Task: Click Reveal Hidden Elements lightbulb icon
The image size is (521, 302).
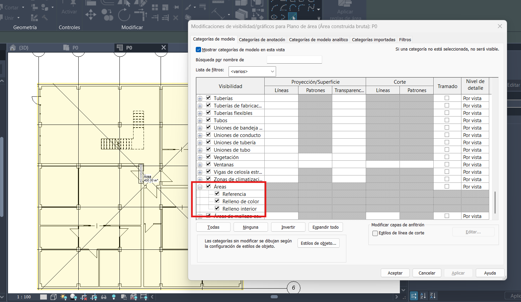Action: point(114,297)
